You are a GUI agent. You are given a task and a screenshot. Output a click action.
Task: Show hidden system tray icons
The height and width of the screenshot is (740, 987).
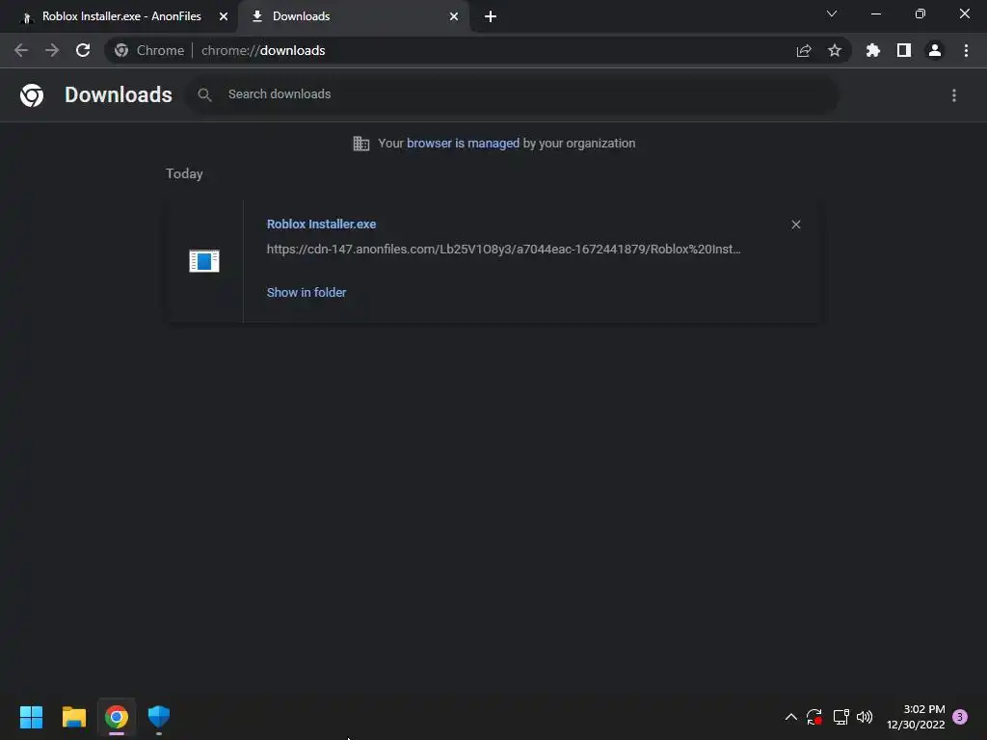pos(791,717)
